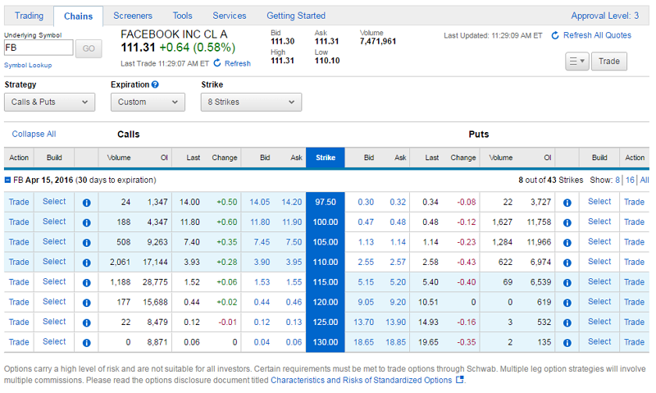
Task: Open call info icon for 125.00 strike
Action: coord(87,322)
